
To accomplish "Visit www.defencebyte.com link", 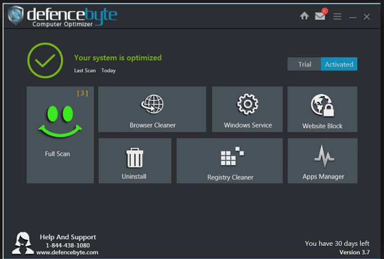I will point(67,252).
